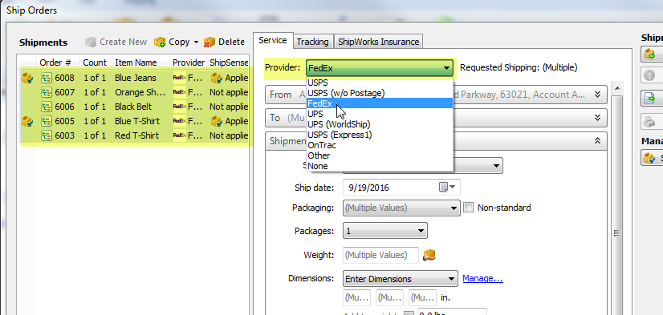Switch to the Tracking tab
This screenshot has width=663, height=315.
312,42
